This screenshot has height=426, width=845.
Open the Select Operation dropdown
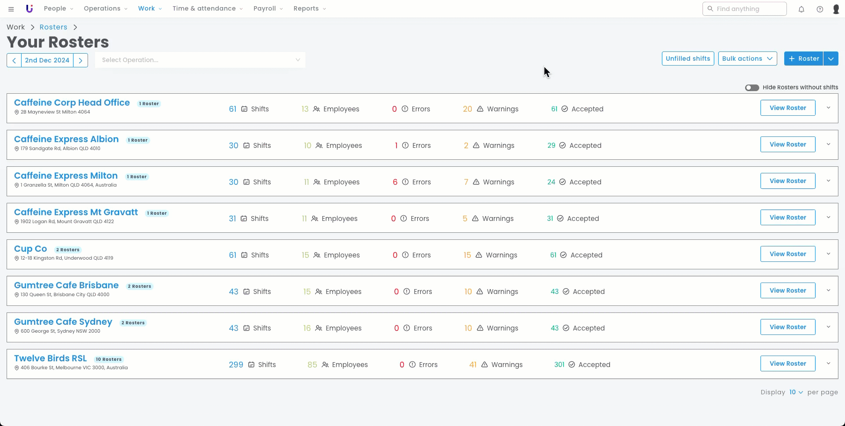pyautogui.click(x=200, y=60)
